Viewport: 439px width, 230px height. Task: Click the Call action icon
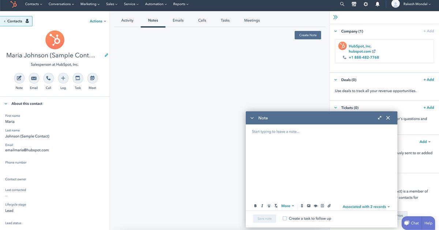(48, 78)
